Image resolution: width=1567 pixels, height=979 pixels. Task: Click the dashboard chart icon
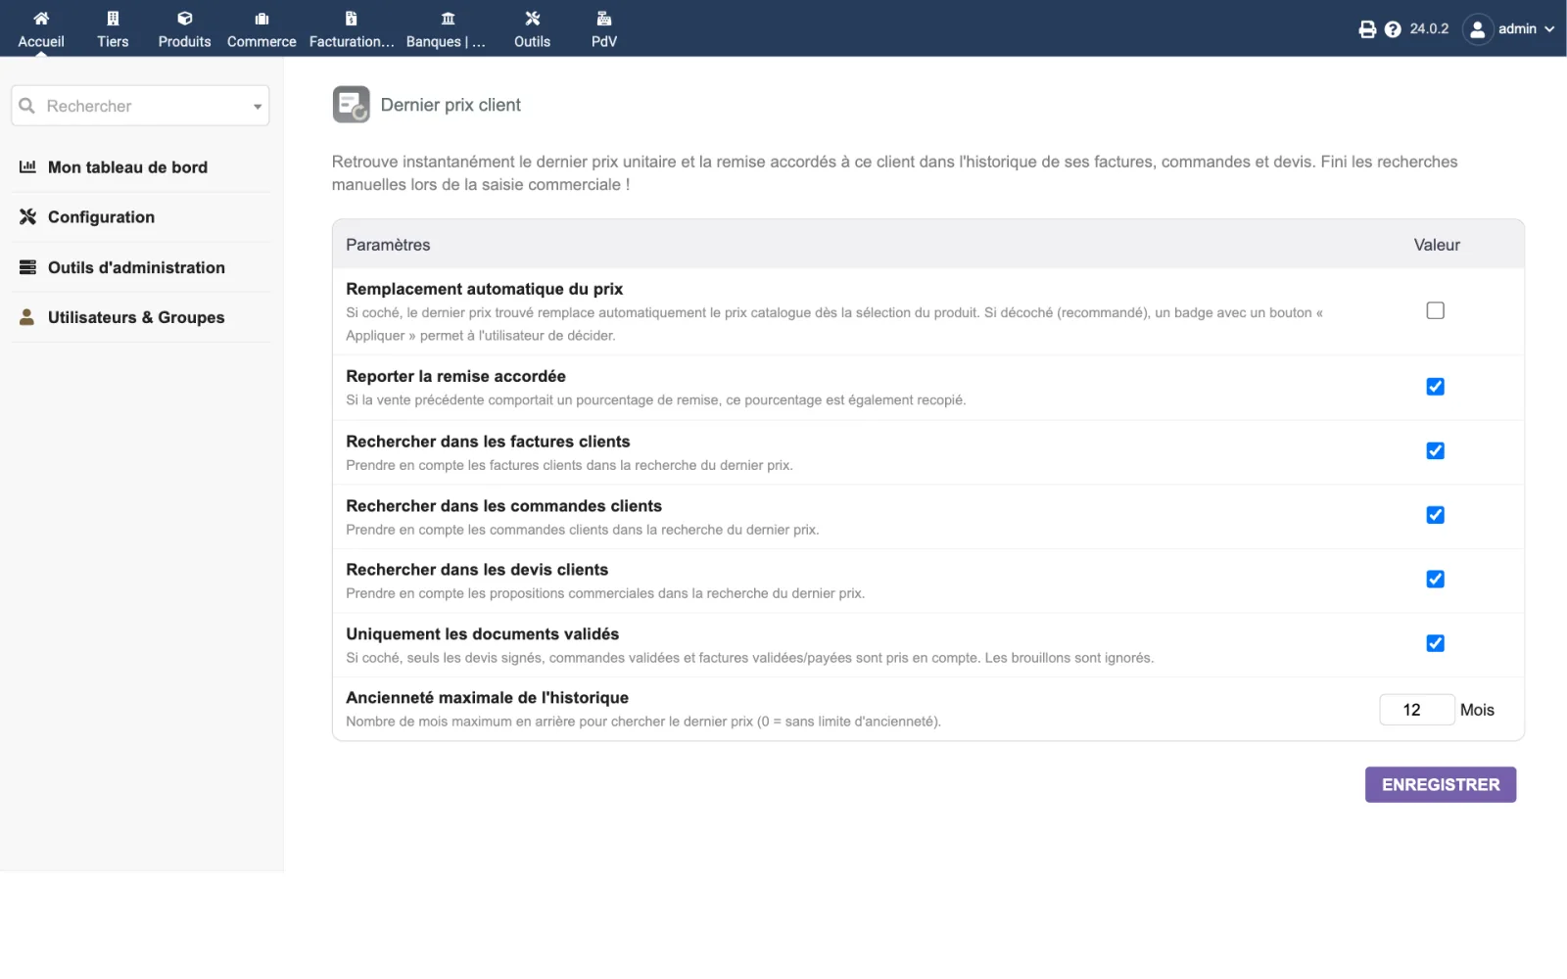point(27,167)
